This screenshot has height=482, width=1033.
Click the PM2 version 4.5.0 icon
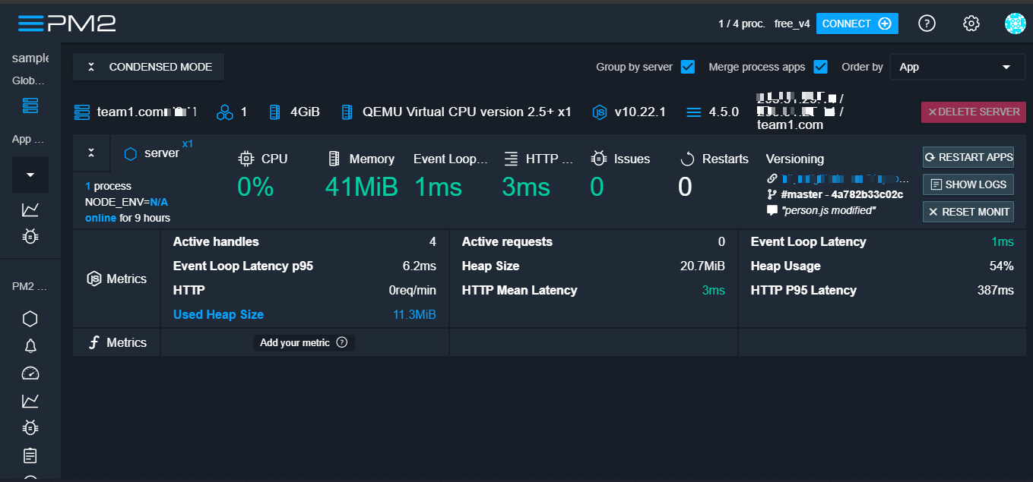point(693,112)
